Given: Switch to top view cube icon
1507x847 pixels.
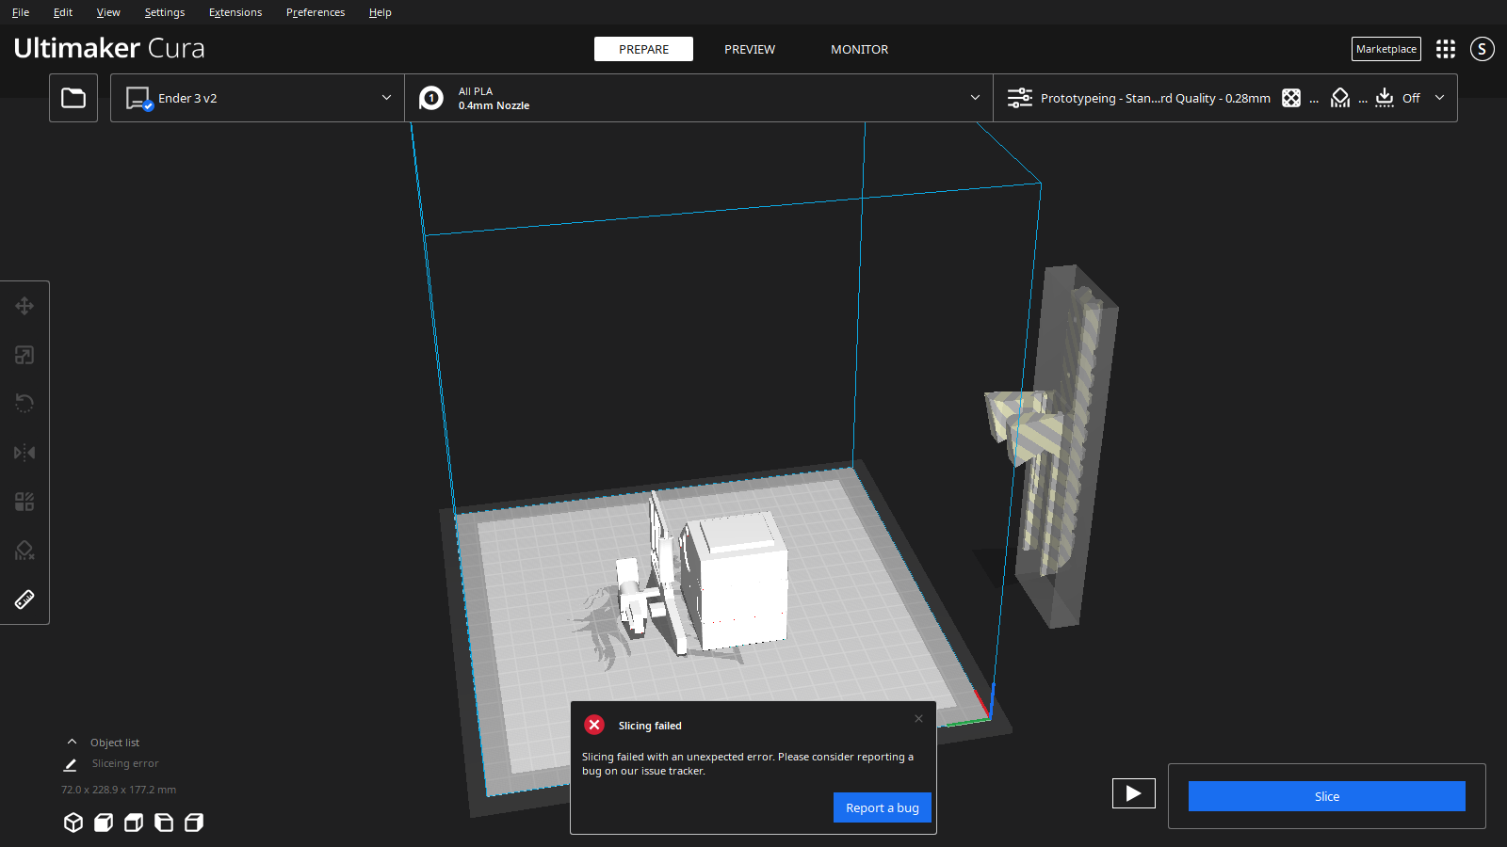Looking at the screenshot, I should pyautogui.click(x=134, y=823).
